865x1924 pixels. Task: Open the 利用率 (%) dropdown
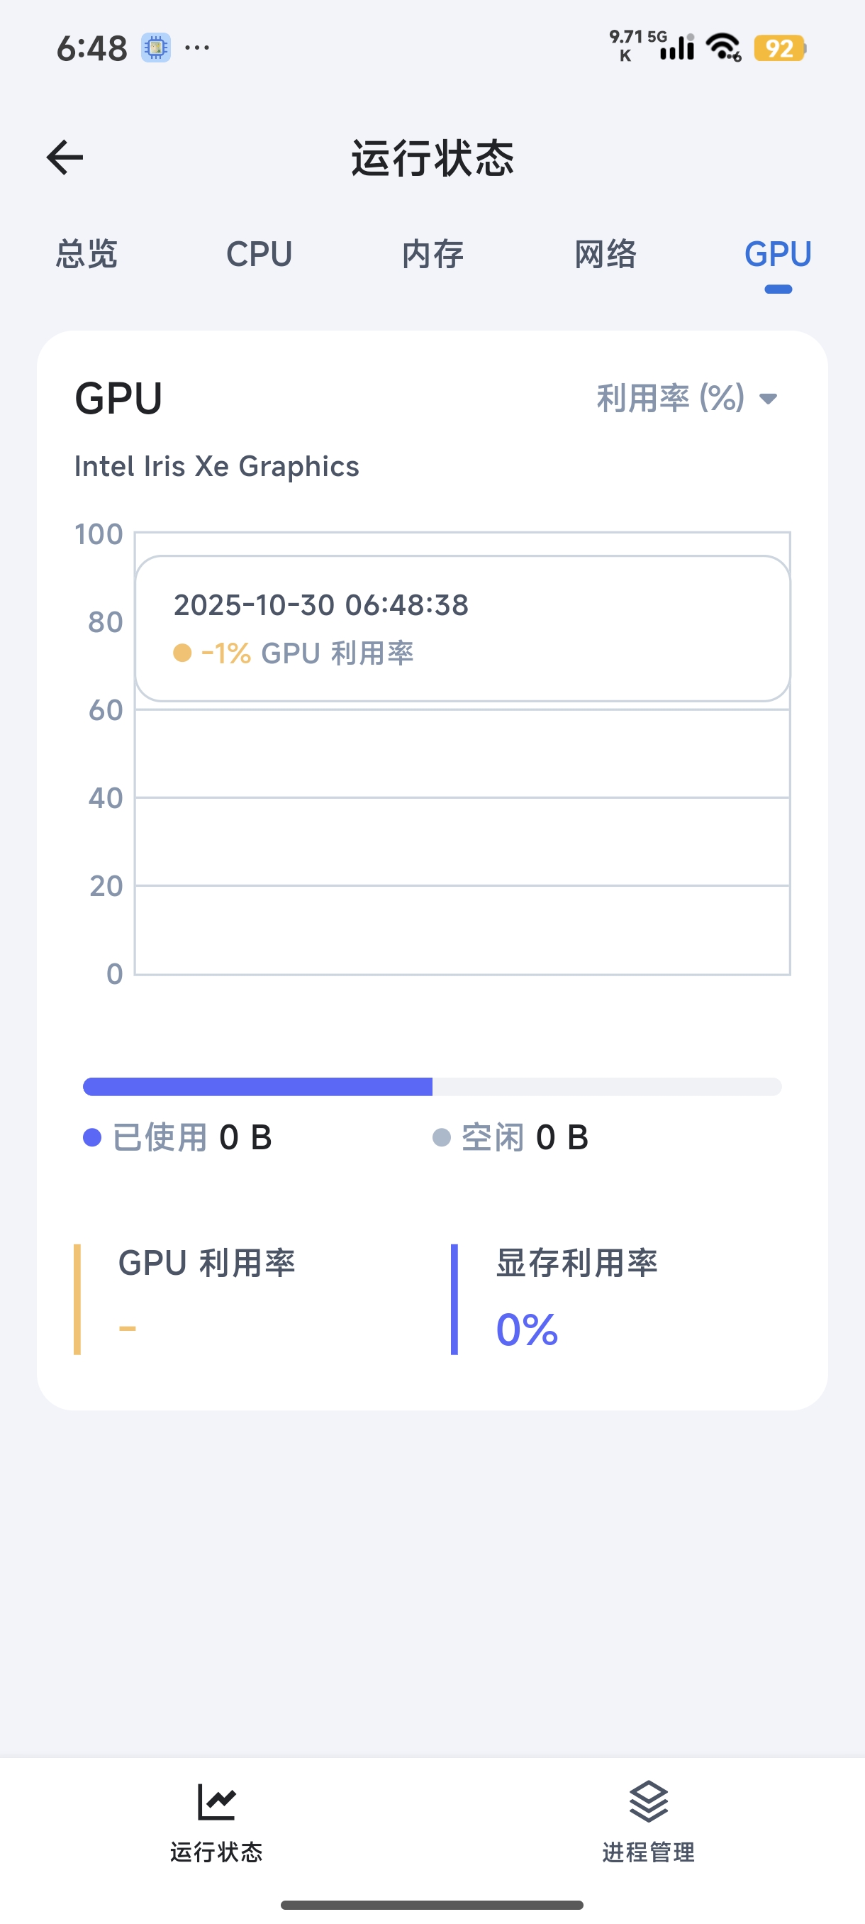click(670, 398)
